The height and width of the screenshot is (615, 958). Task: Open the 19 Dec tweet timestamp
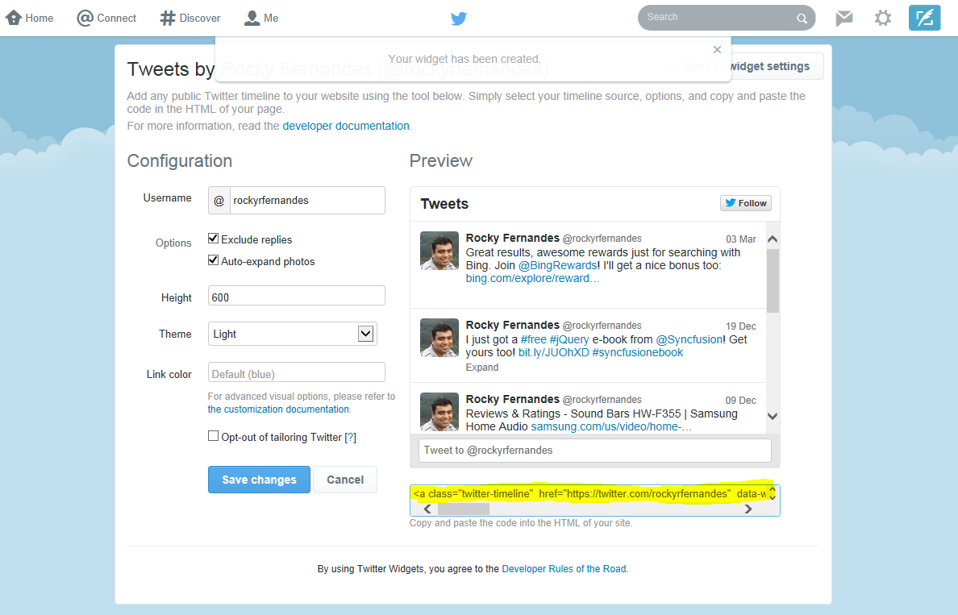click(740, 326)
